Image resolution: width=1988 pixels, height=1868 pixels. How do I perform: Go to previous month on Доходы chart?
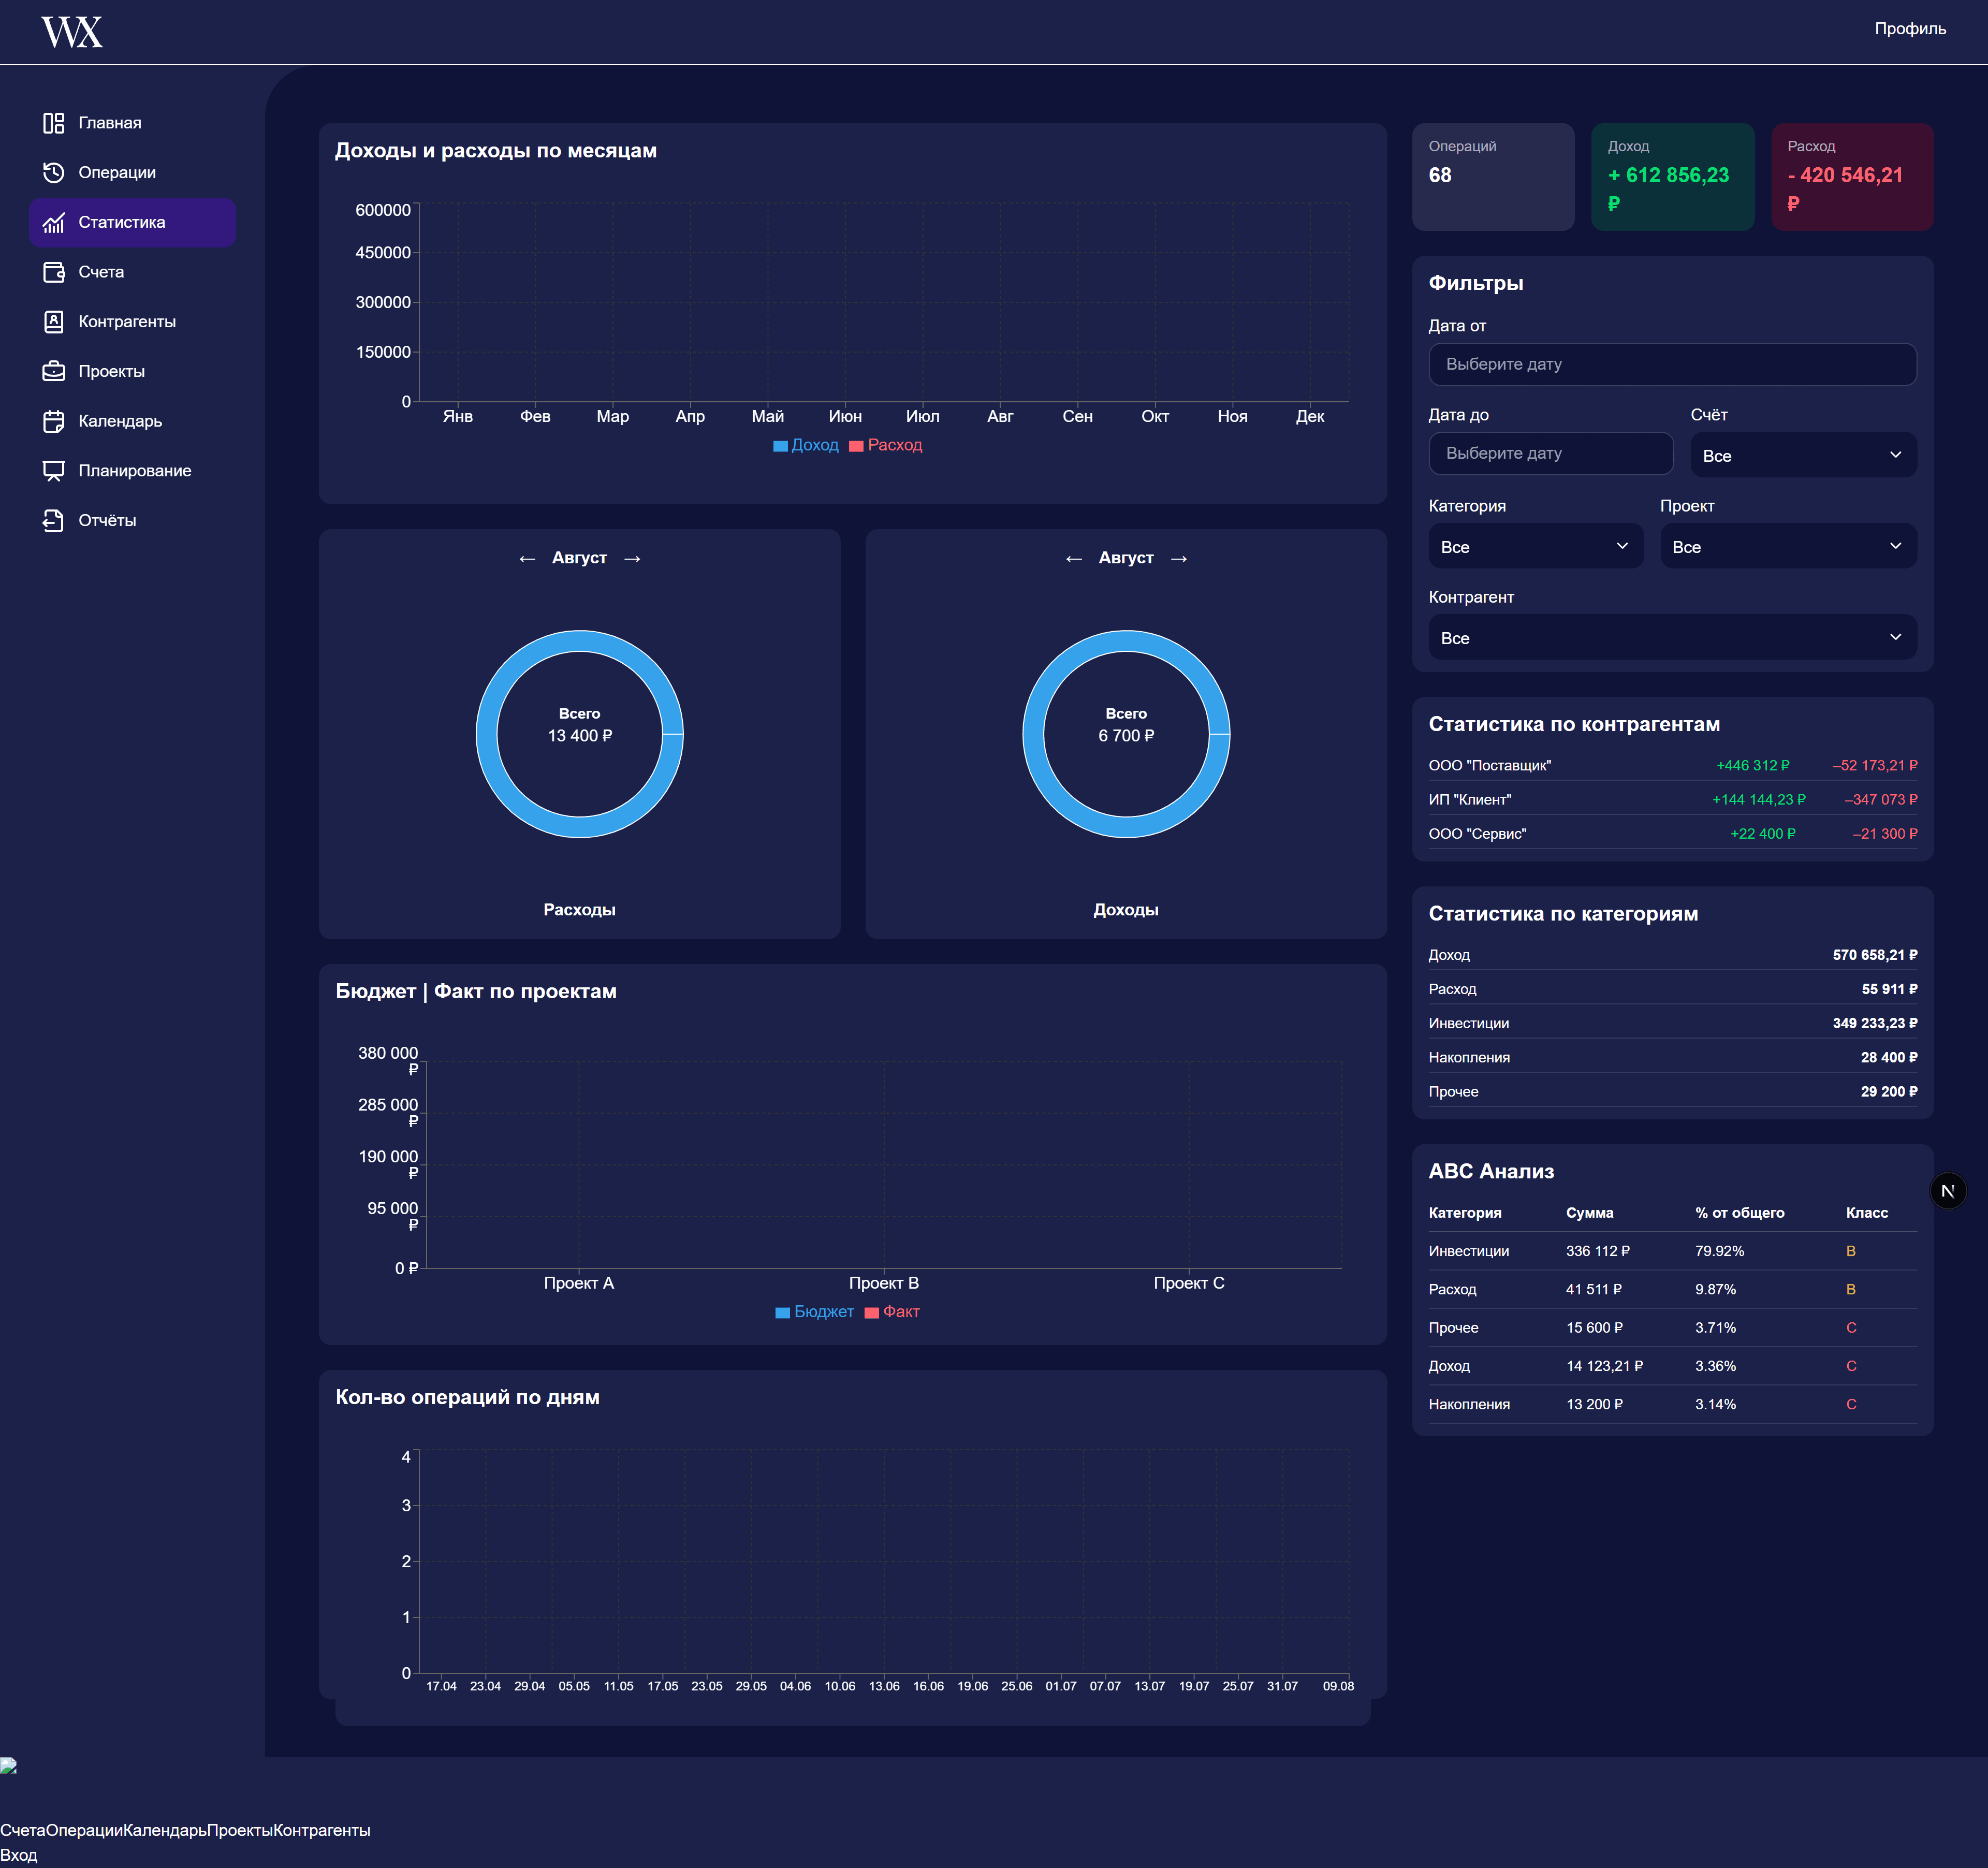tap(1073, 558)
